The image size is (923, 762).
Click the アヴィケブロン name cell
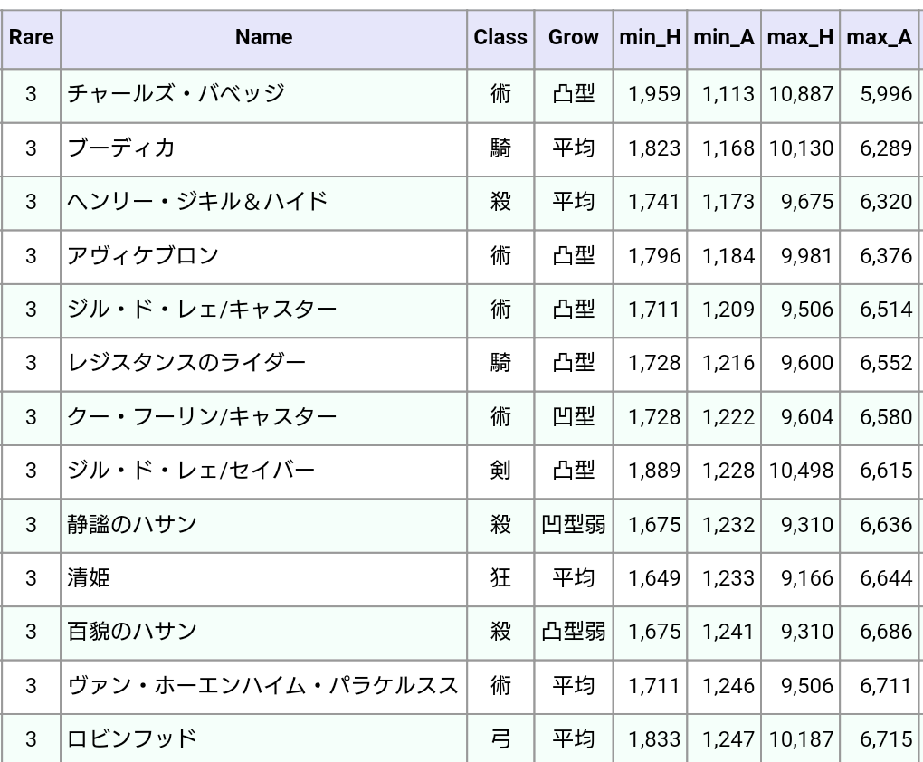143,256
